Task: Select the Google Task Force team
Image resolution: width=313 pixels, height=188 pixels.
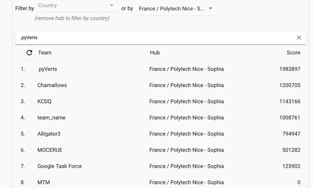Action: (x=60, y=166)
